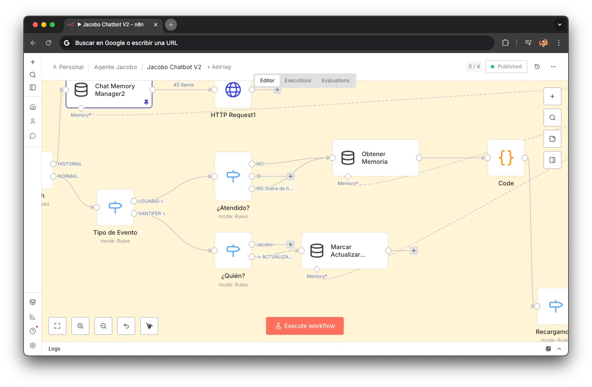Tidy up the workflow layout
This screenshot has height=387, width=592.
tap(149, 326)
